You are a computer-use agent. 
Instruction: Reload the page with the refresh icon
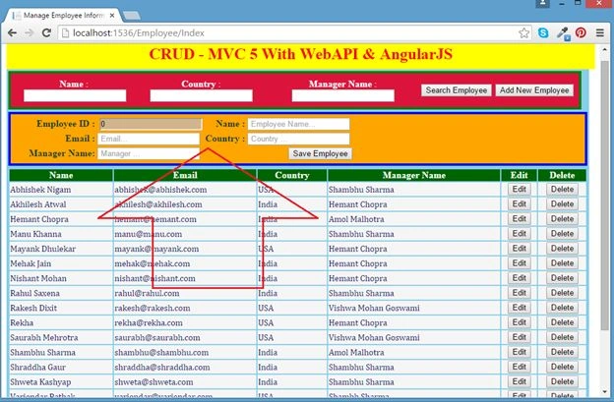click(x=46, y=33)
